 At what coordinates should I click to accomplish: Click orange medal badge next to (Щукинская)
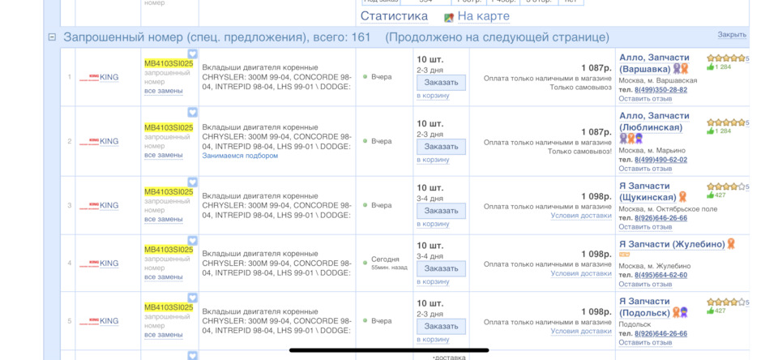click(x=682, y=197)
